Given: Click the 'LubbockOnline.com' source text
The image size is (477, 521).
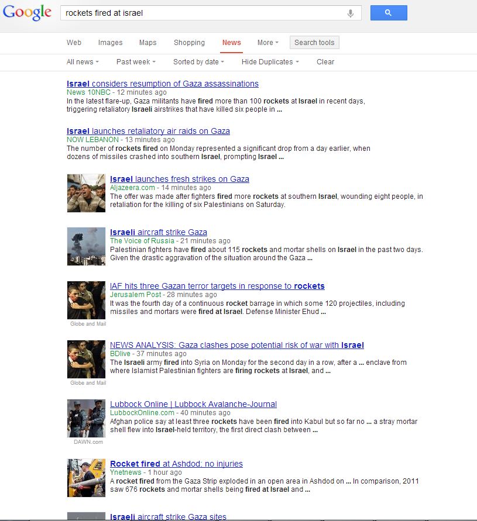Looking at the screenshot, I should click(x=142, y=413).
